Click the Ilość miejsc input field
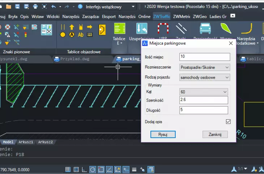Screen dimensions: 264x174 tap(205, 57)
